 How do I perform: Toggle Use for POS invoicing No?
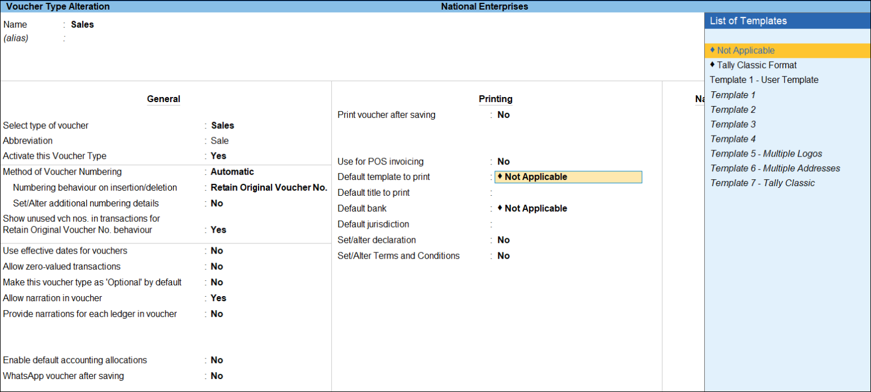[x=504, y=162]
